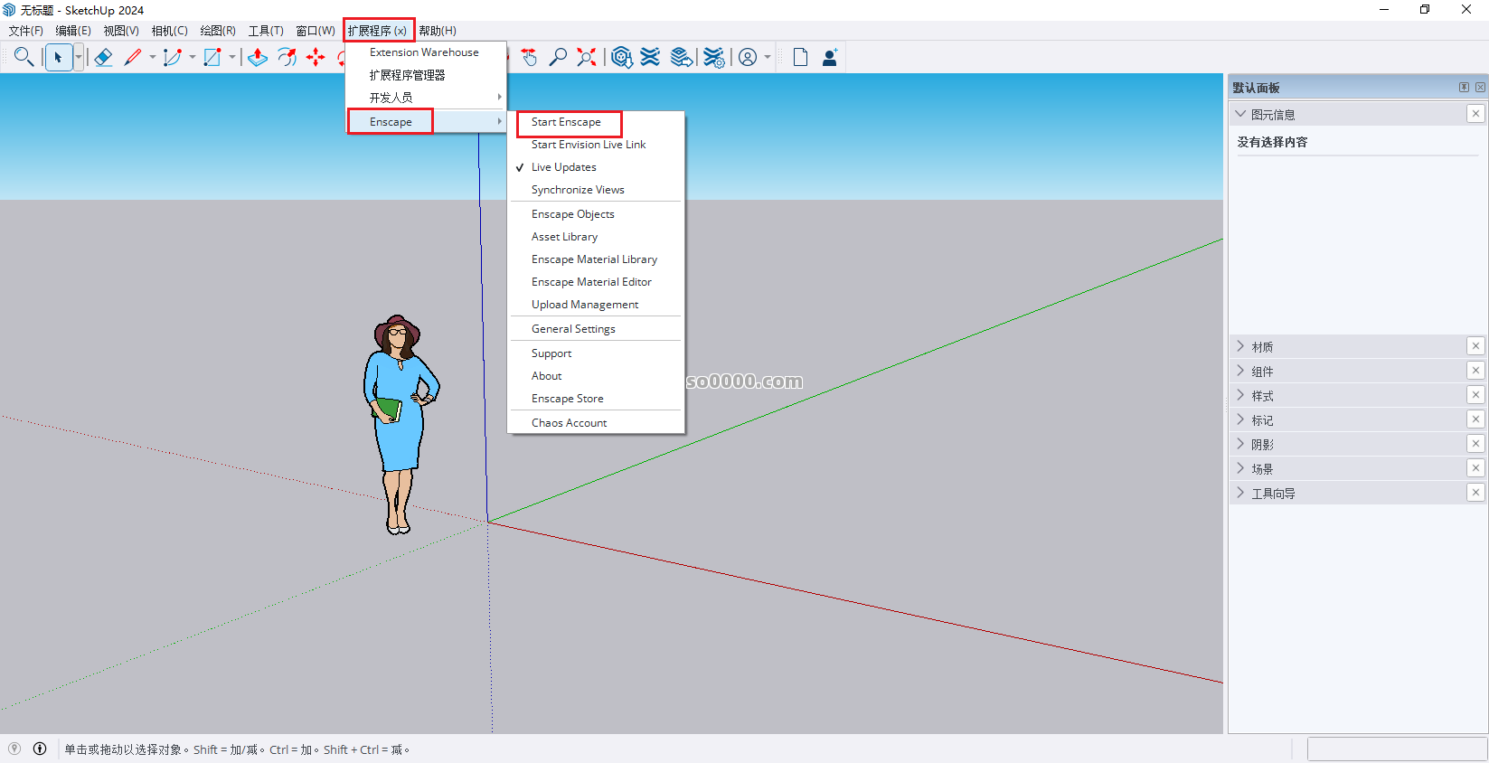Pin the 默认面板 tray with the pushpin
The height and width of the screenshot is (763, 1489).
[x=1464, y=87]
